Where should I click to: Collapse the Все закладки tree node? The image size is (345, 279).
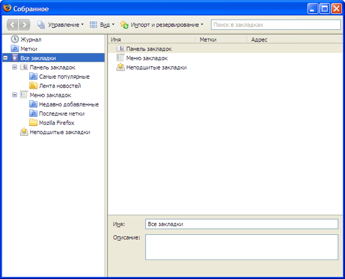(6, 58)
